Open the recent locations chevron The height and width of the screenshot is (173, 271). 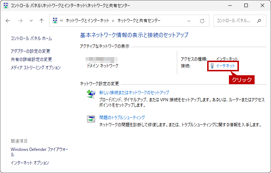click(31, 21)
